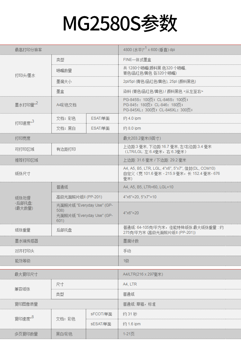Select the 推荐打印区域 row label

tap(27, 160)
